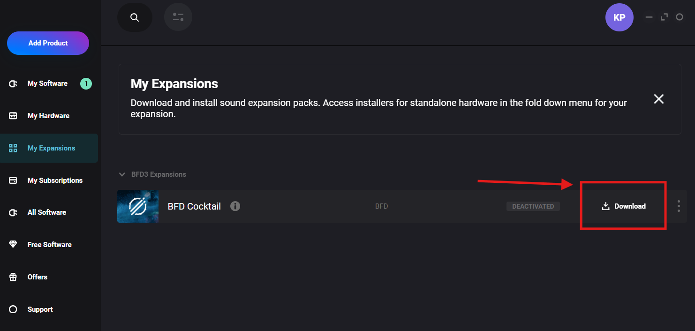Viewport: 695px width, 331px height.
Task: Click the All Software plug icon
Action: [13, 212]
